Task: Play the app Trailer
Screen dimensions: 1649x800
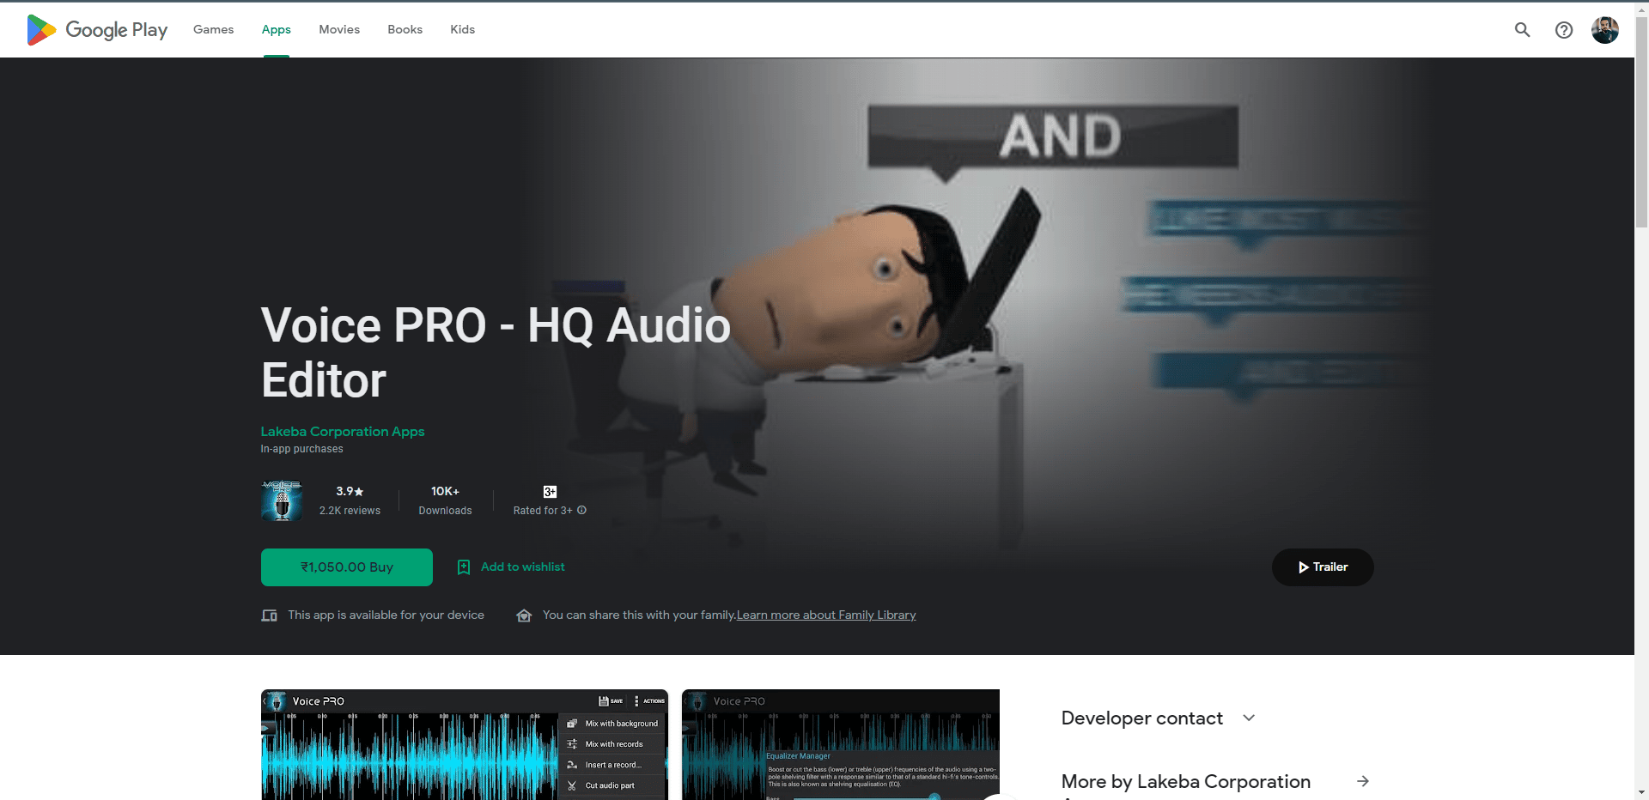Action: [1322, 567]
